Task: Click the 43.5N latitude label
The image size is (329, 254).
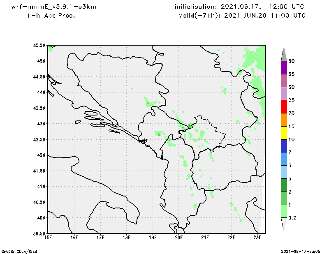Action: click(39, 108)
